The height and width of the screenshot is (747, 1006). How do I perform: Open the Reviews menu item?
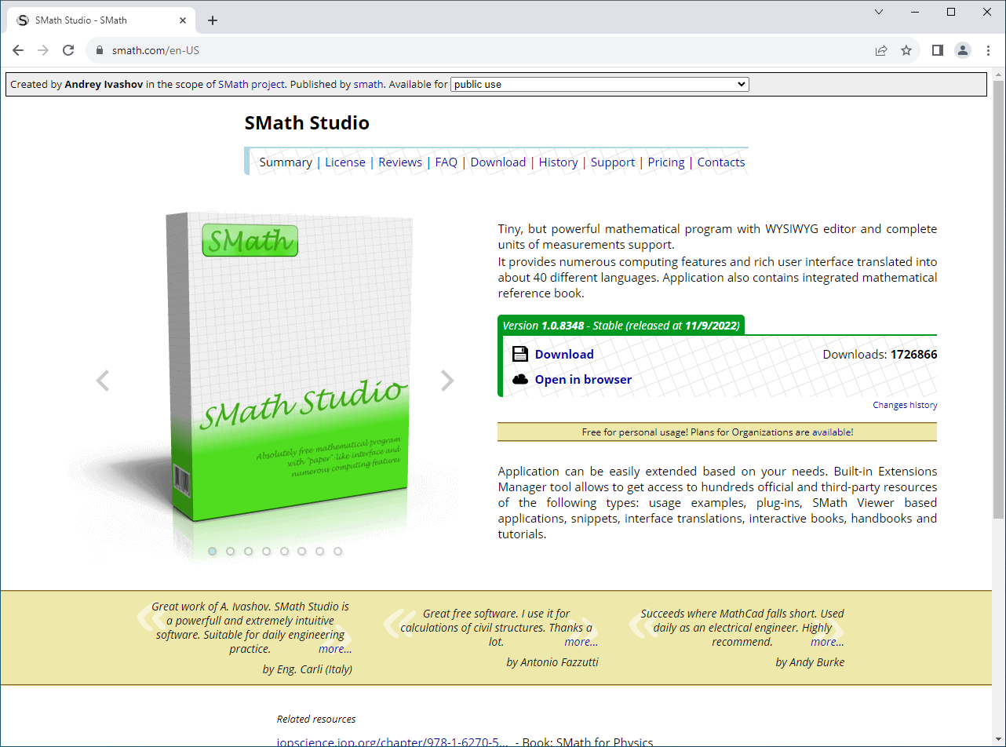400,162
